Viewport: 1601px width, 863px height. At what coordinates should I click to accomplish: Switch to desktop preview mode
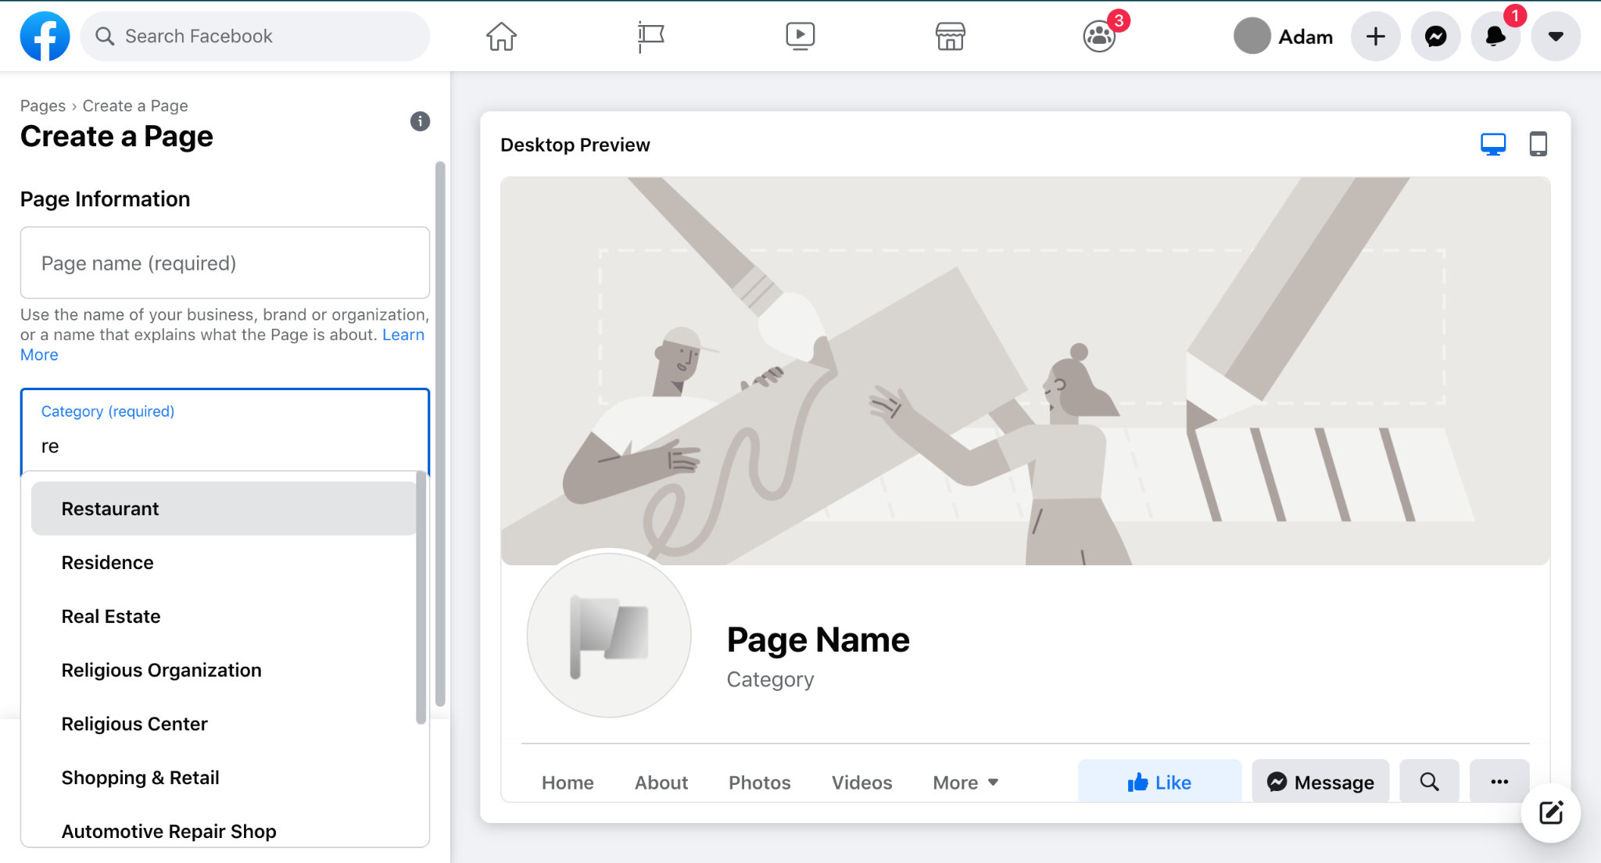click(x=1492, y=144)
